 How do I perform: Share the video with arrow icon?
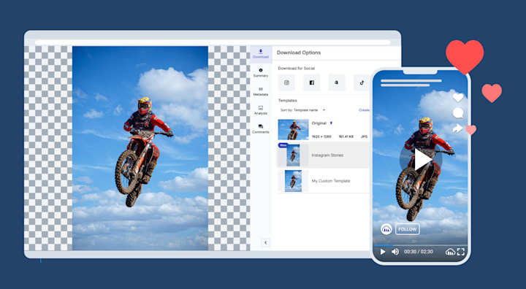click(x=458, y=128)
